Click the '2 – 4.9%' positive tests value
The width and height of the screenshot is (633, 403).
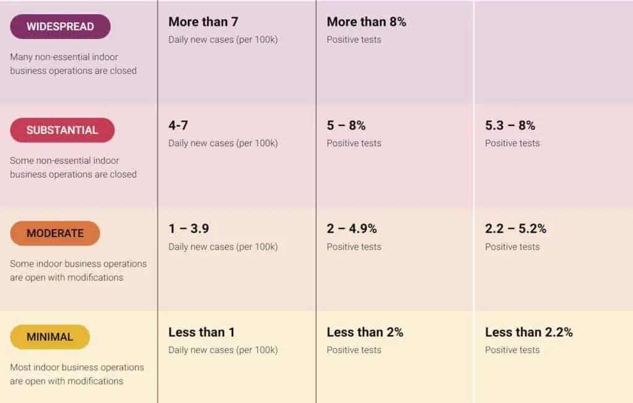click(352, 228)
